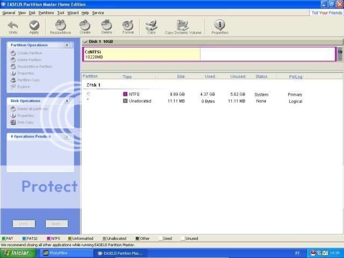The image size is (344, 258).
Task: Open the Disk menu
Action: tap(32, 13)
